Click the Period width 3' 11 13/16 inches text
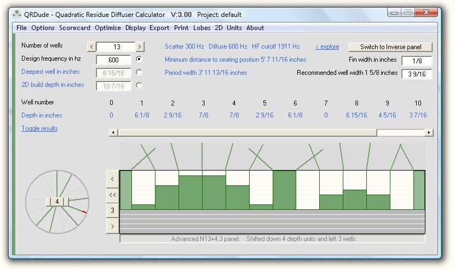Image resolution: width=455 pixels, height=270 pixels. tap(206, 73)
